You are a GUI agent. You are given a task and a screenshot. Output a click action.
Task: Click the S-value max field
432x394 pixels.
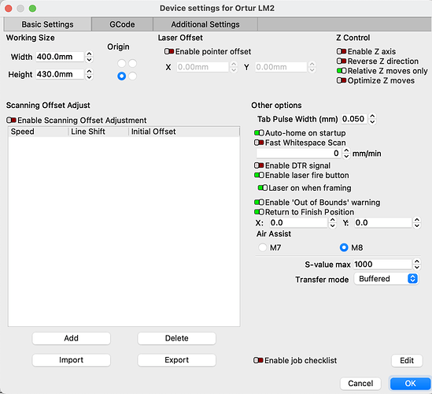click(x=382, y=264)
